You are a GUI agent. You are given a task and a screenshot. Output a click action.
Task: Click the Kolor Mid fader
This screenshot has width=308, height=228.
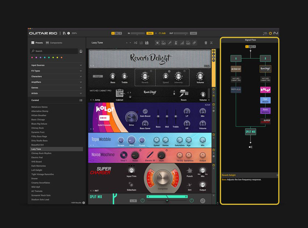click(167, 116)
